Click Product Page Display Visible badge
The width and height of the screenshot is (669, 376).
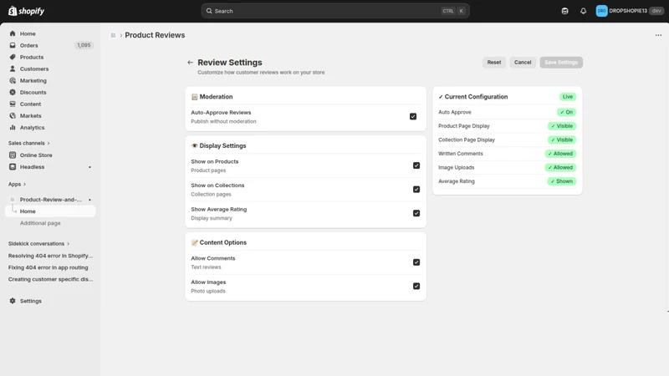click(x=561, y=126)
